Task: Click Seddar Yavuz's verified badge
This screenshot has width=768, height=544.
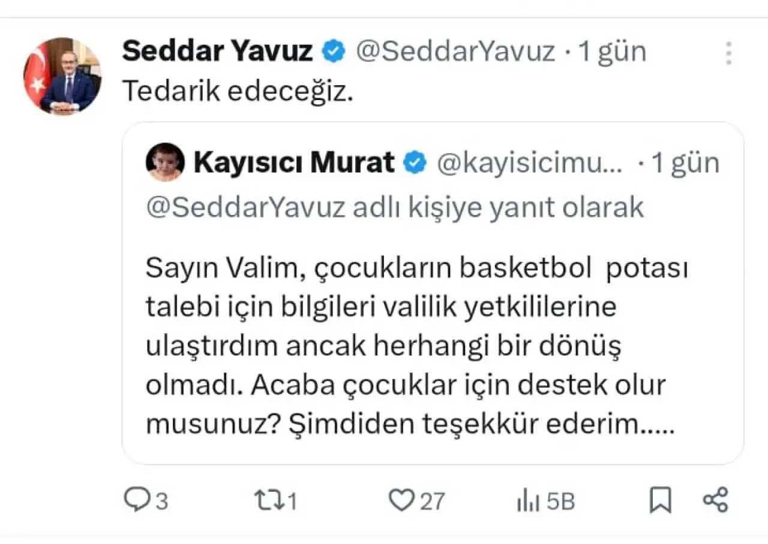Action: point(334,52)
